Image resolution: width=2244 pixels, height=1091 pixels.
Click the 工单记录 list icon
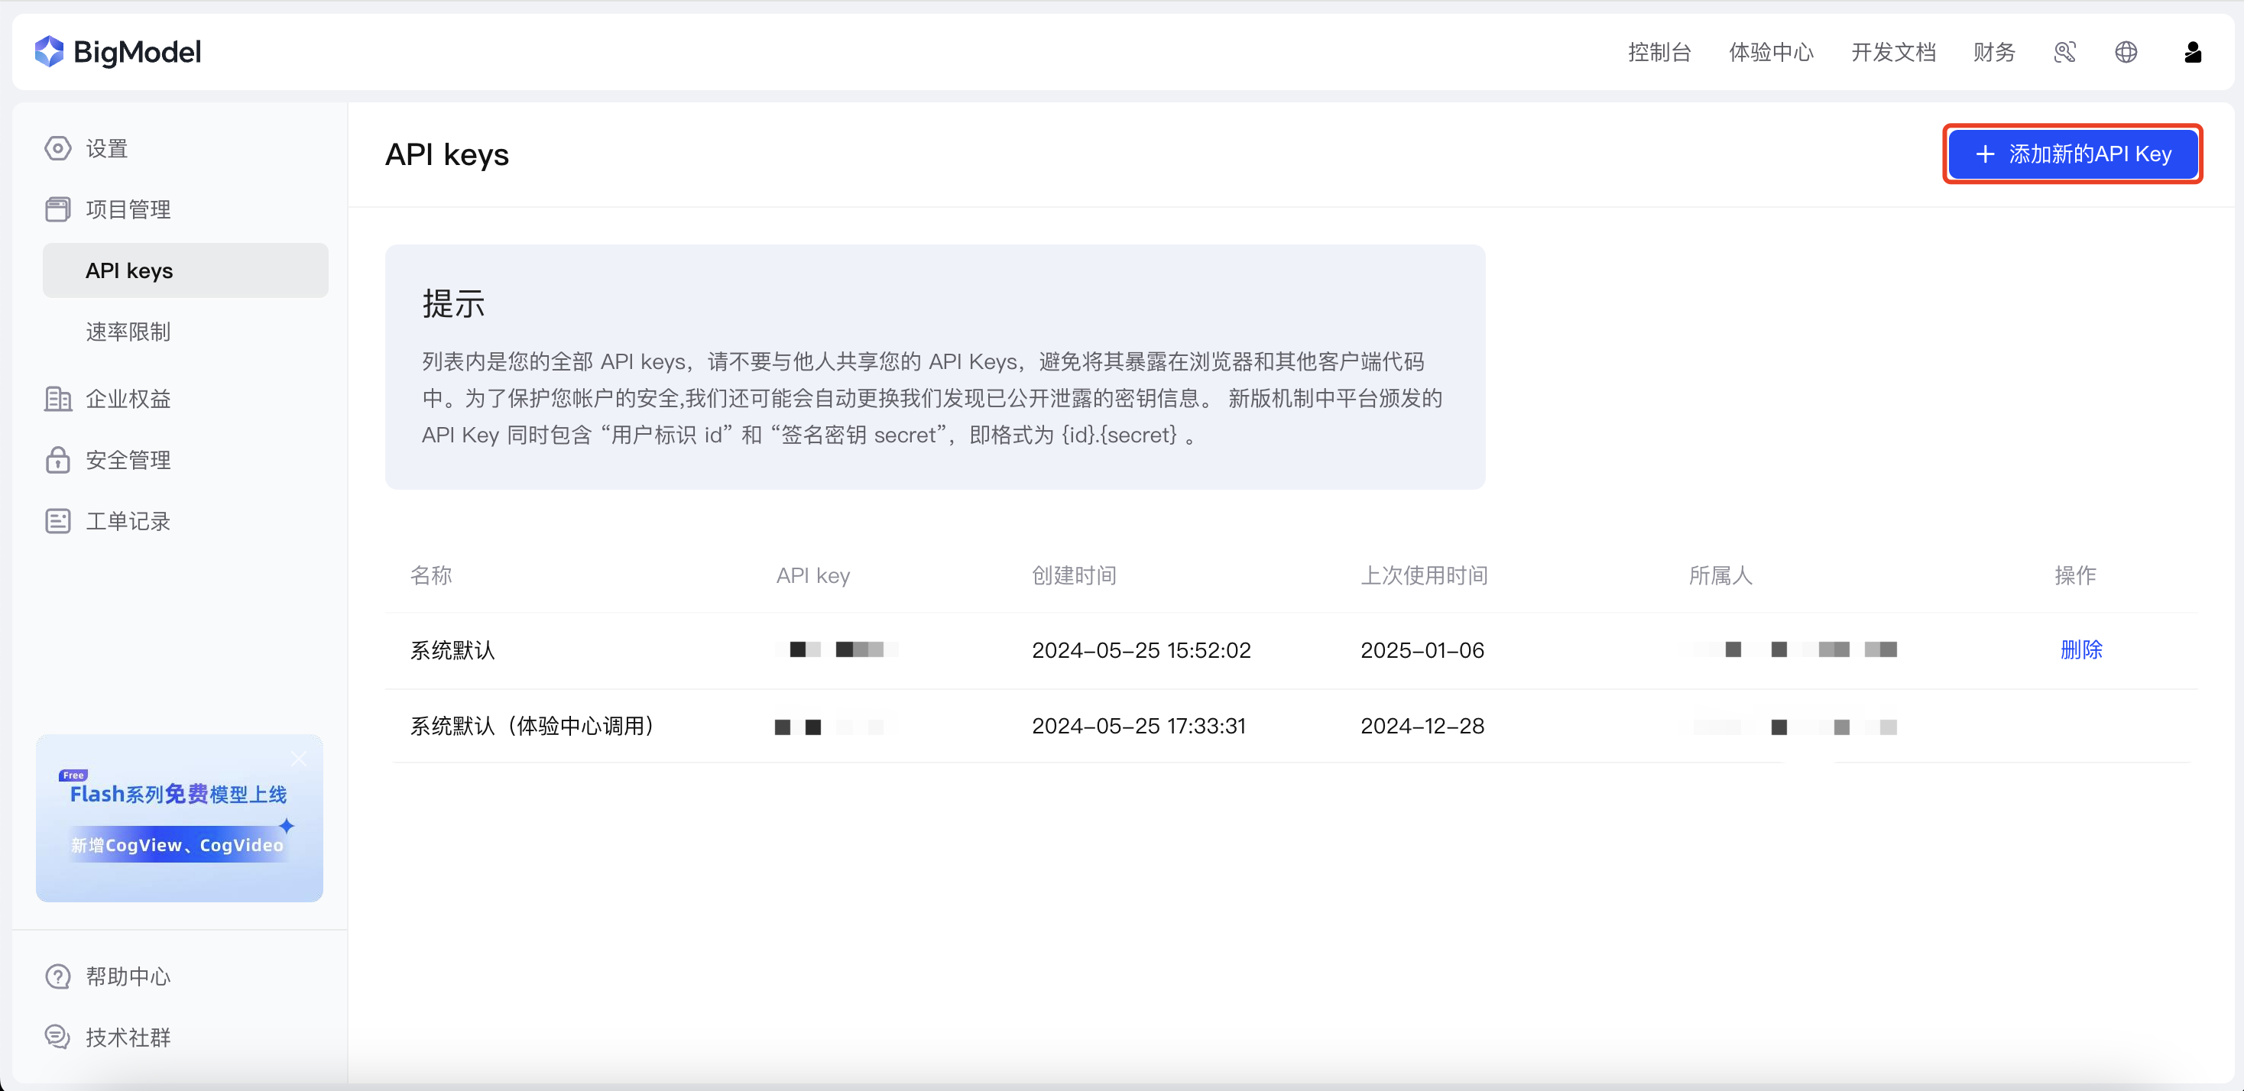pos(57,521)
